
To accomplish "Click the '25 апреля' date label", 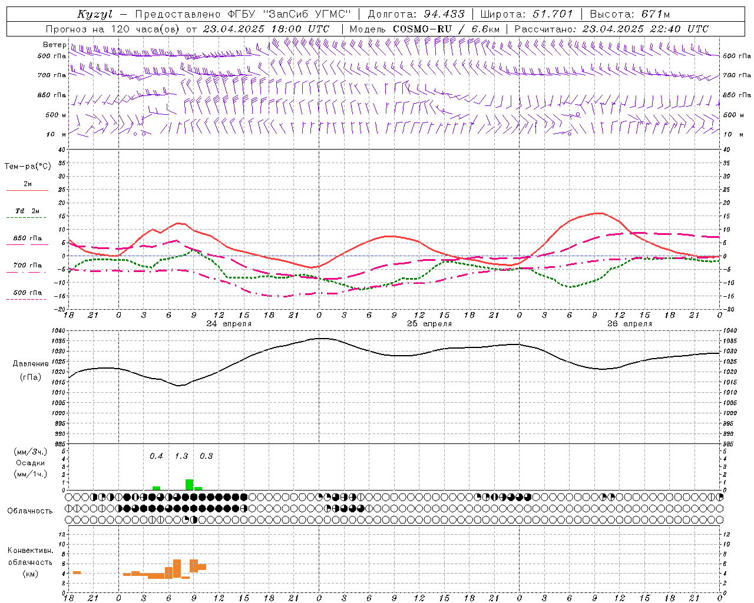I will (x=429, y=324).
